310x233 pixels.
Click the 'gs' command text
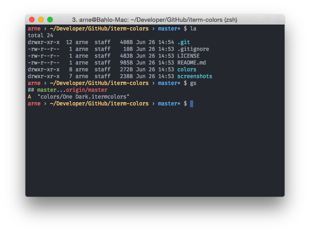[193, 83]
